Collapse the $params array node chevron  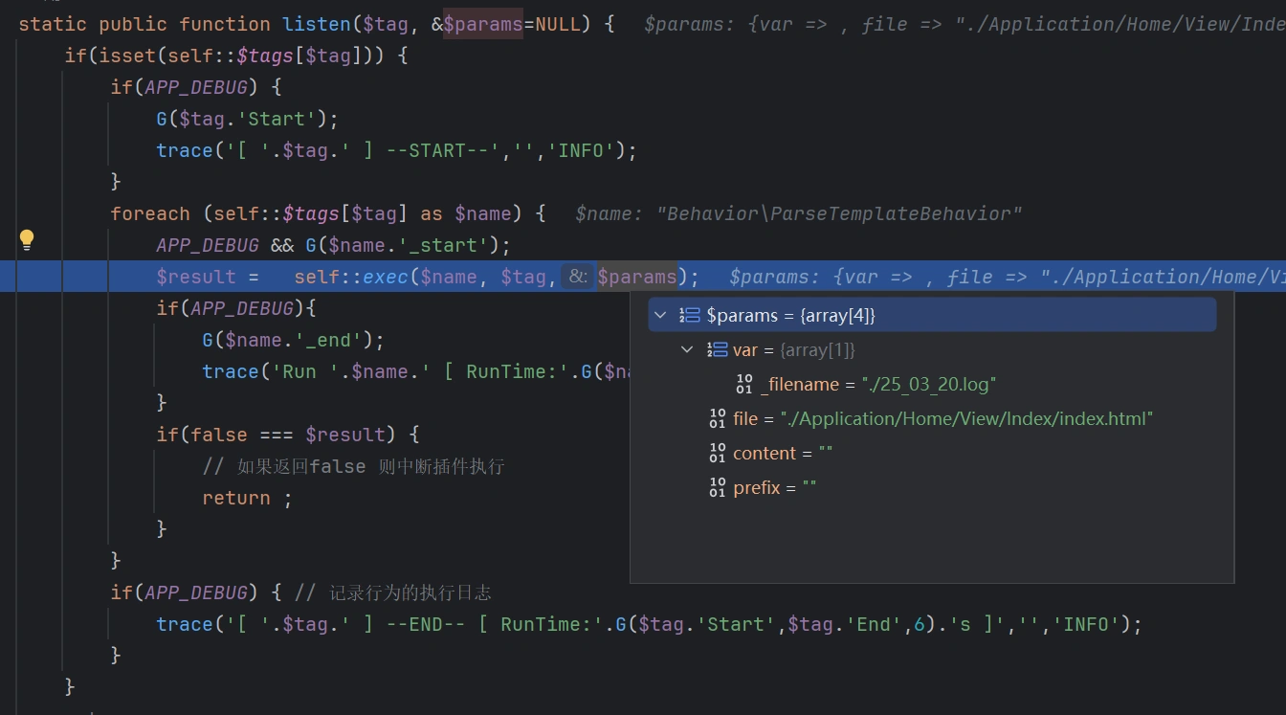pyautogui.click(x=660, y=315)
